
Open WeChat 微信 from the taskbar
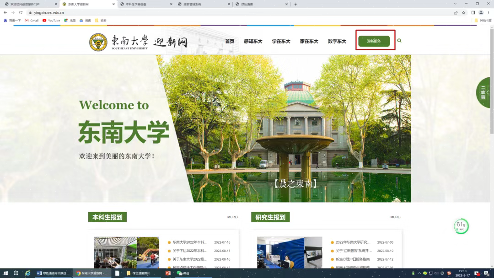click(x=183, y=273)
